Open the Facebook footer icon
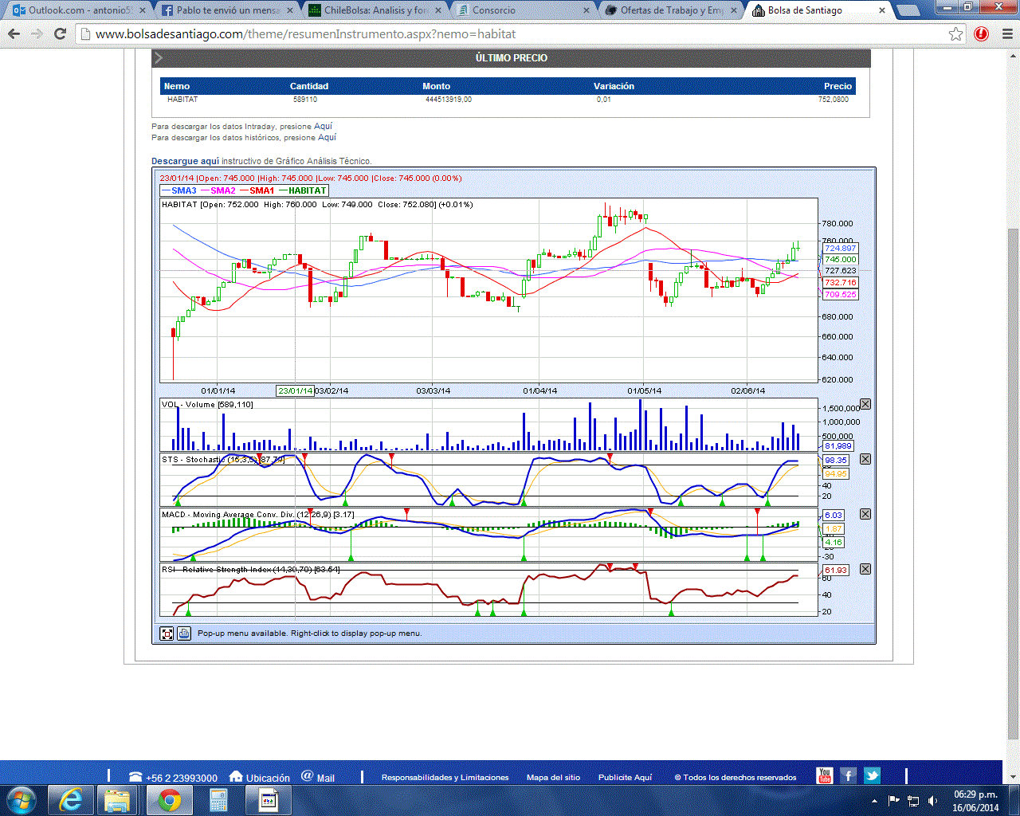Screen dimensions: 1020x816 849,776
